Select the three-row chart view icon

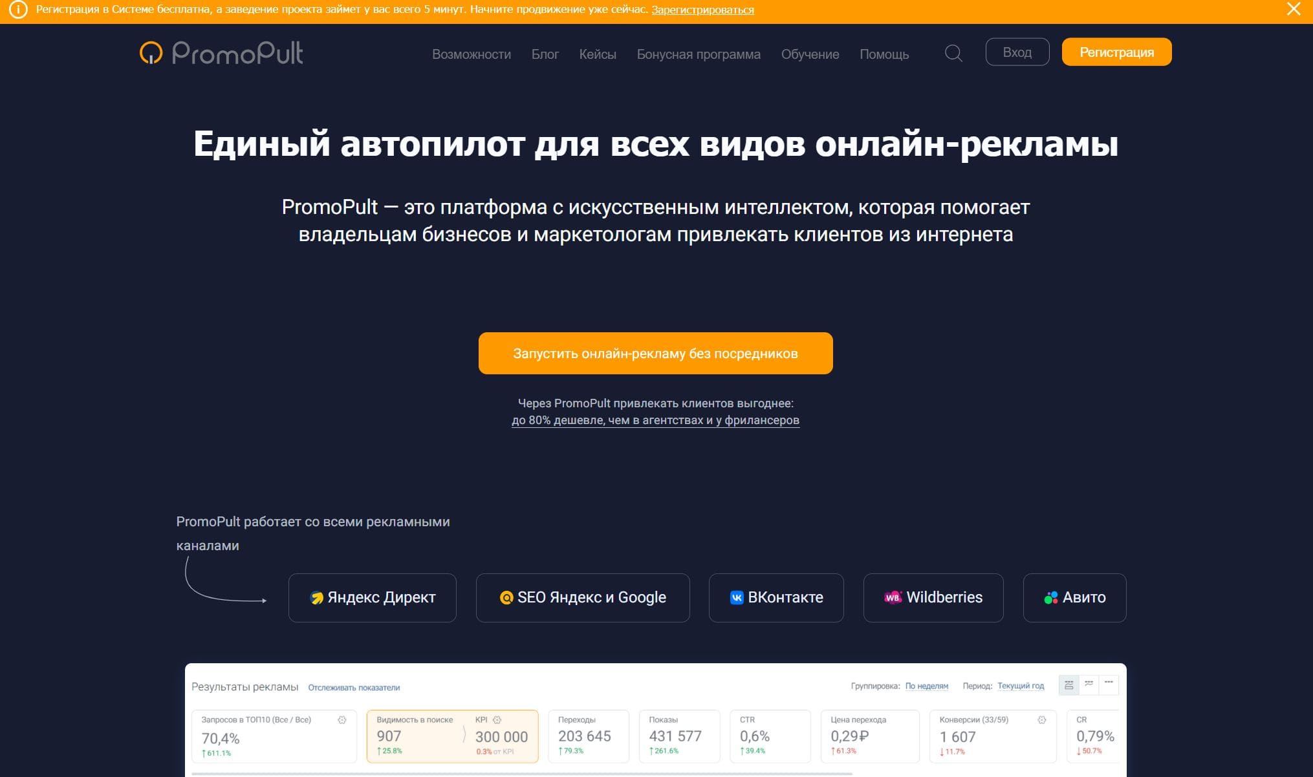tap(1069, 685)
